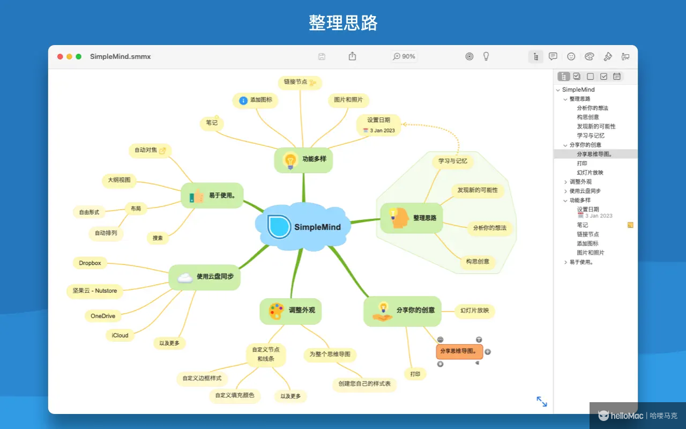Viewport: 686px width, 429px height.
Task: Start the slideshow presenter icon in toolbar
Action: click(625, 56)
